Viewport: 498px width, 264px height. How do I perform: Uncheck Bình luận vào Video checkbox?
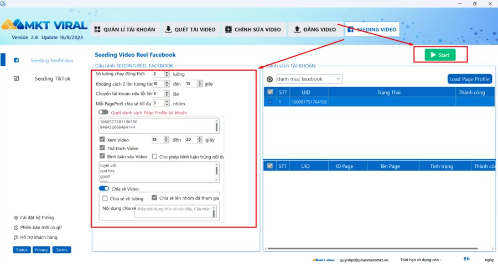(x=102, y=156)
